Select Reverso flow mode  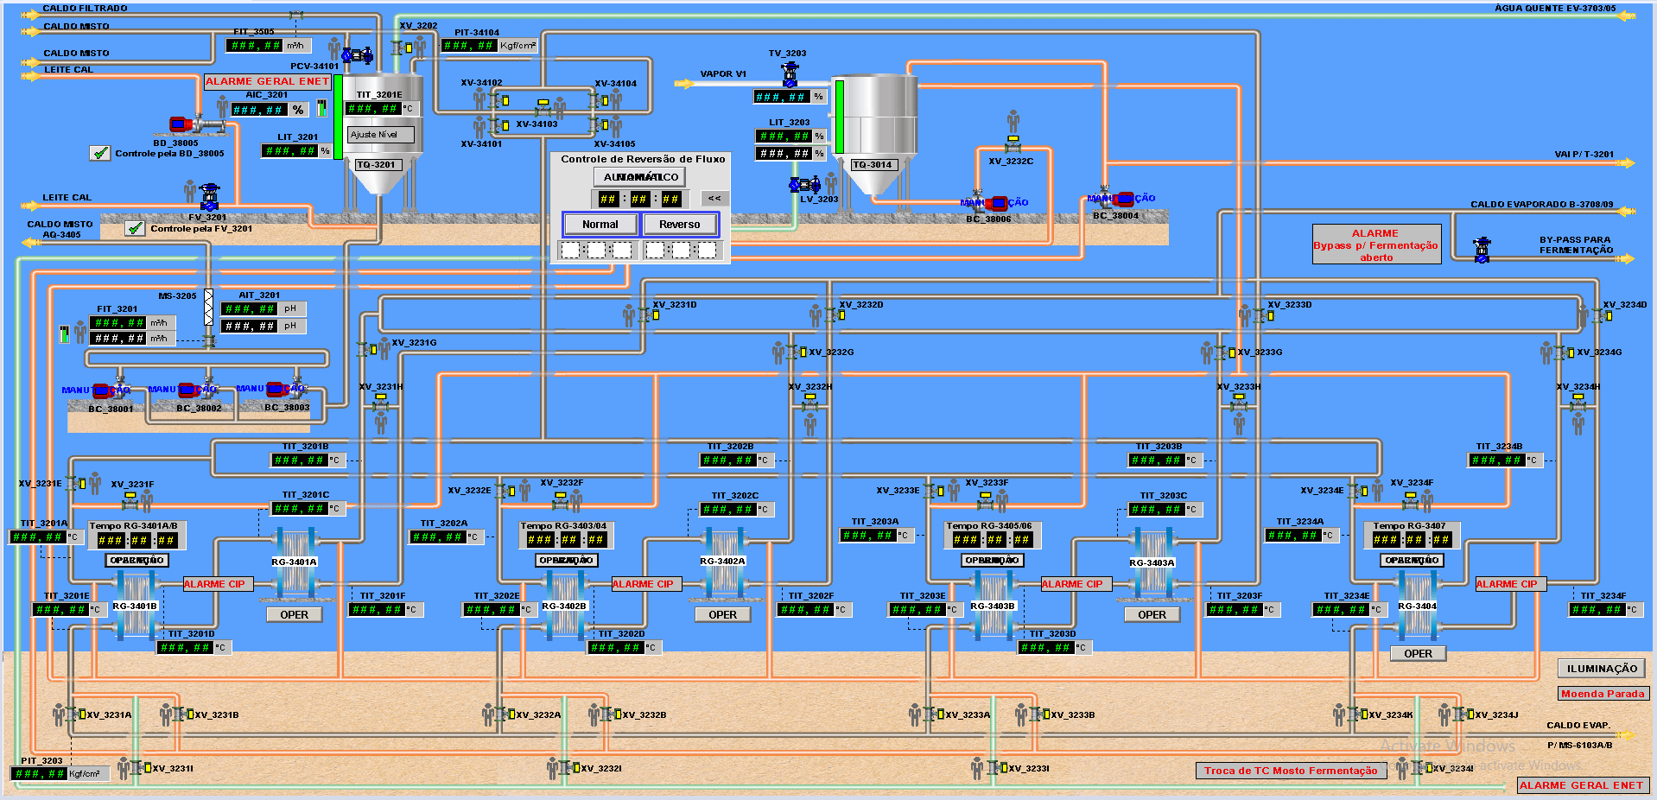coord(680,225)
